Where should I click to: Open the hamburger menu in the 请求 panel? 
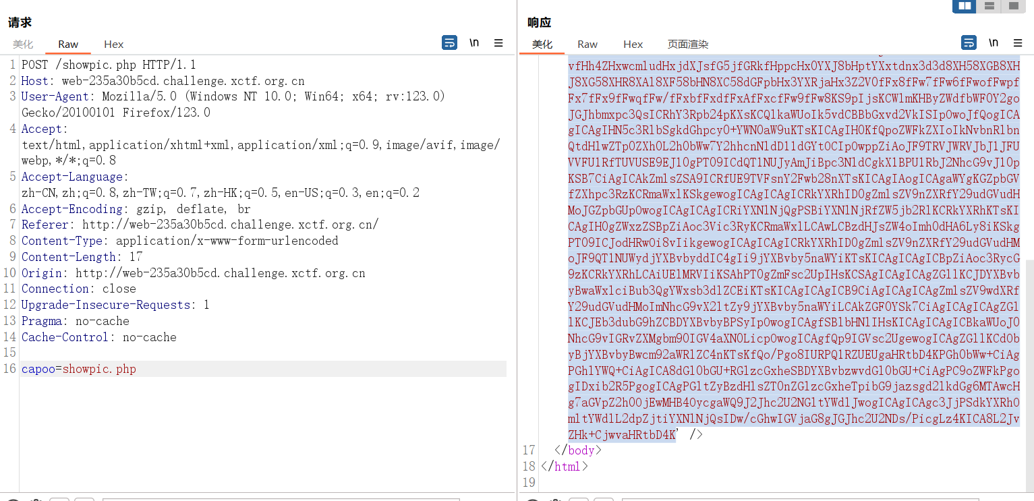click(x=498, y=43)
